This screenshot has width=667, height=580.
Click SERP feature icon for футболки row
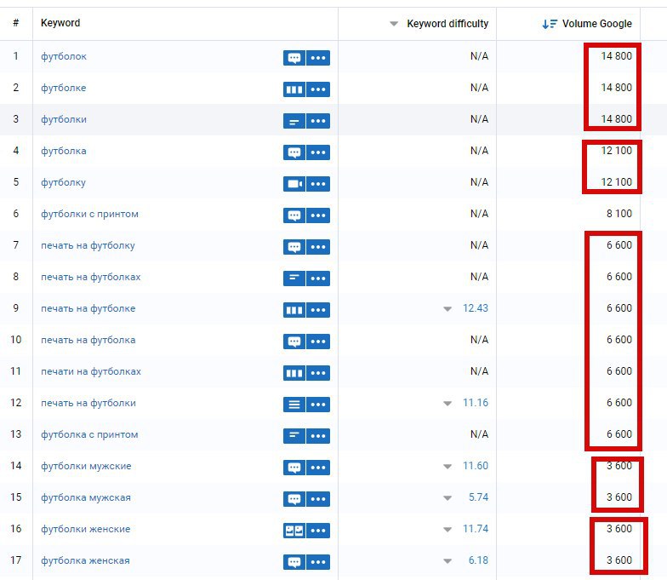[294, 121]
